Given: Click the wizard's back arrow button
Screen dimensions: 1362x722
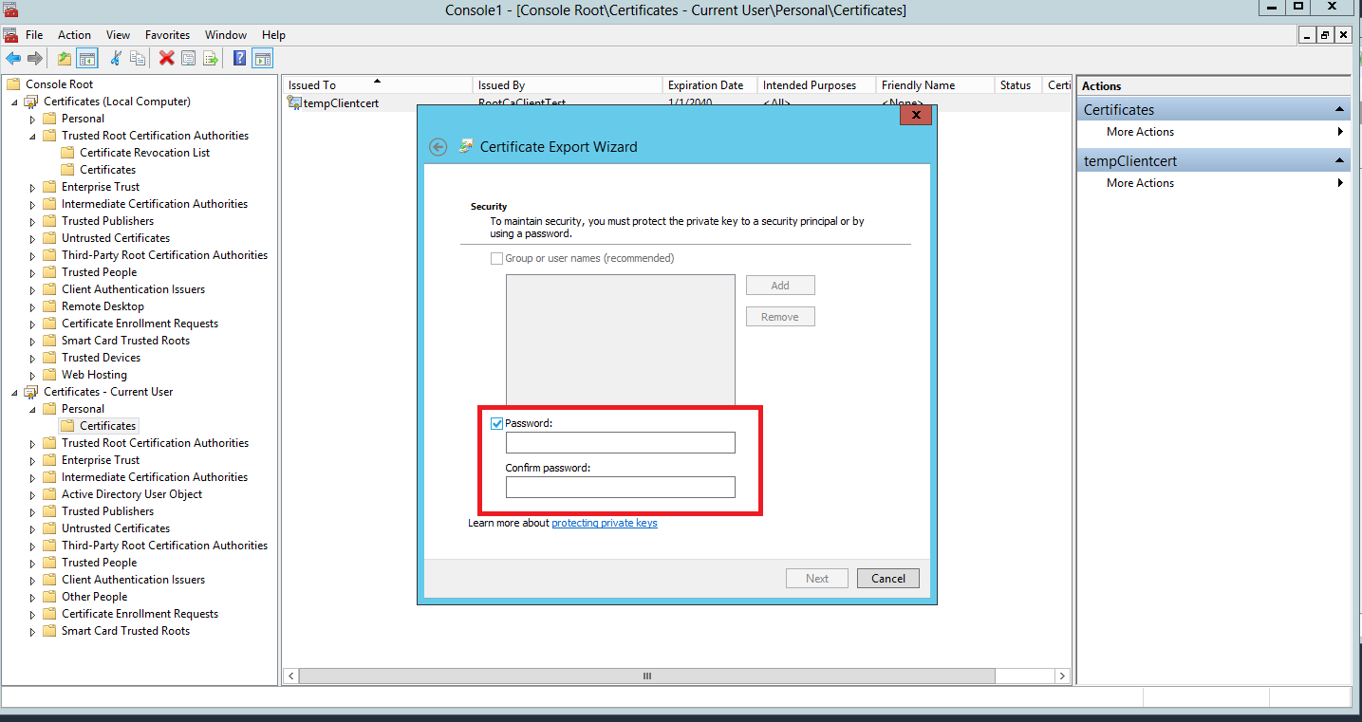Looking at the screenshot, I should point(438,147).
